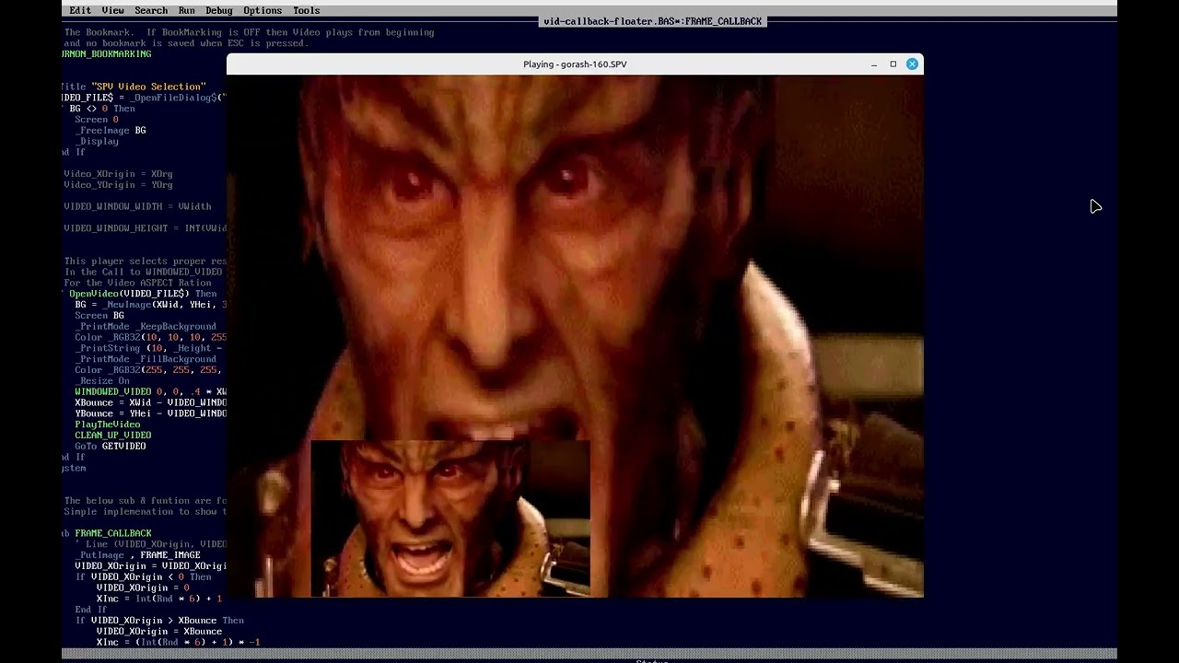The image size is (1179, 663).
Task: Open the Debug menu
Action: [x=219, y=10]
